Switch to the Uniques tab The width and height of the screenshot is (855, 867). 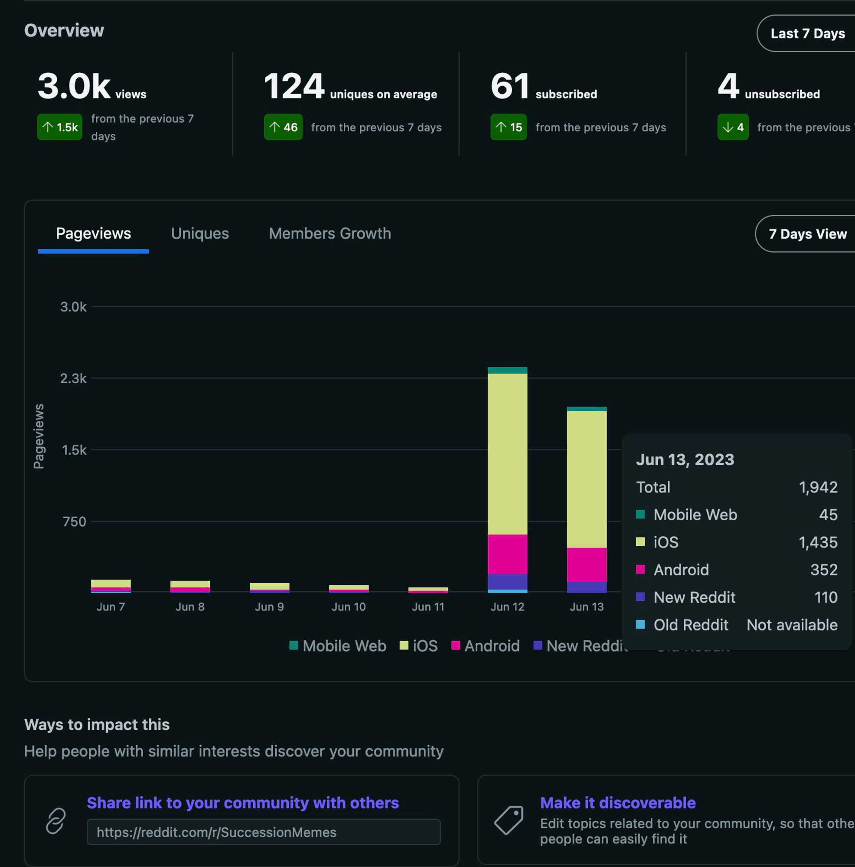(199, 233)
